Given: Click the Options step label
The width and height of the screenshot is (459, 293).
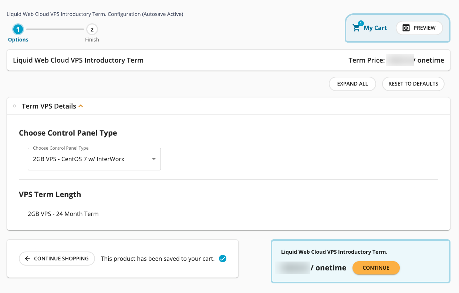Looking at the screenshot, I should (18, 40).
